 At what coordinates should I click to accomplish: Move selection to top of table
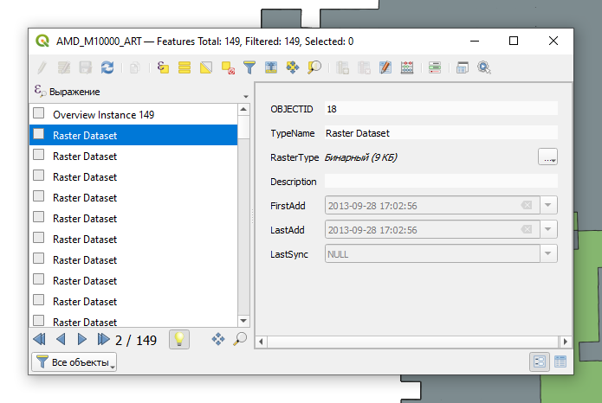coord(271,67)
